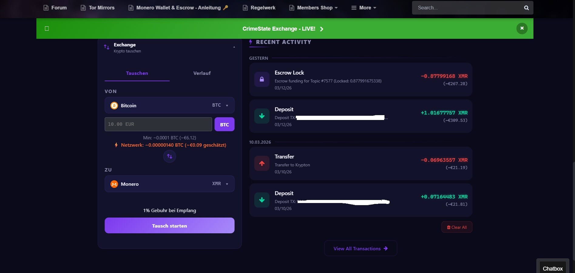The width and height of the screenshot is (575, 273).
Task: Open Monero Wallet & Escrow - Anleitung
Action: [178, 8]
